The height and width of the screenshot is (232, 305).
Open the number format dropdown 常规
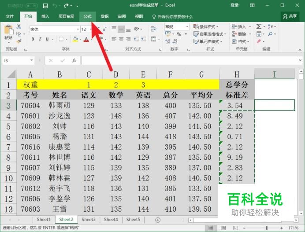click(187, 26)
